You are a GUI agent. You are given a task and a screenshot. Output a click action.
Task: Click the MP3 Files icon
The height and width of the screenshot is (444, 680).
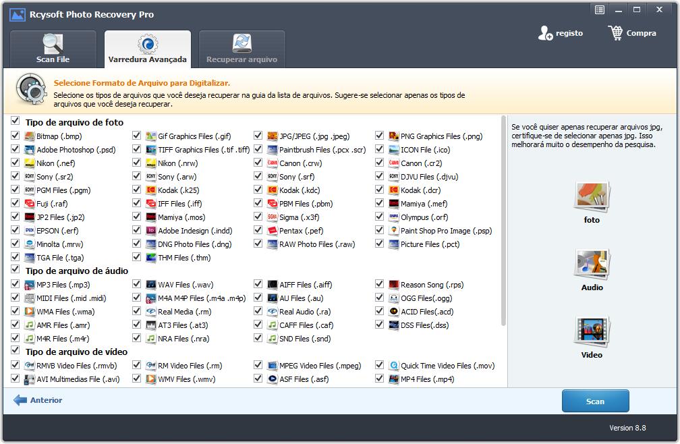[x=30, y=285]
